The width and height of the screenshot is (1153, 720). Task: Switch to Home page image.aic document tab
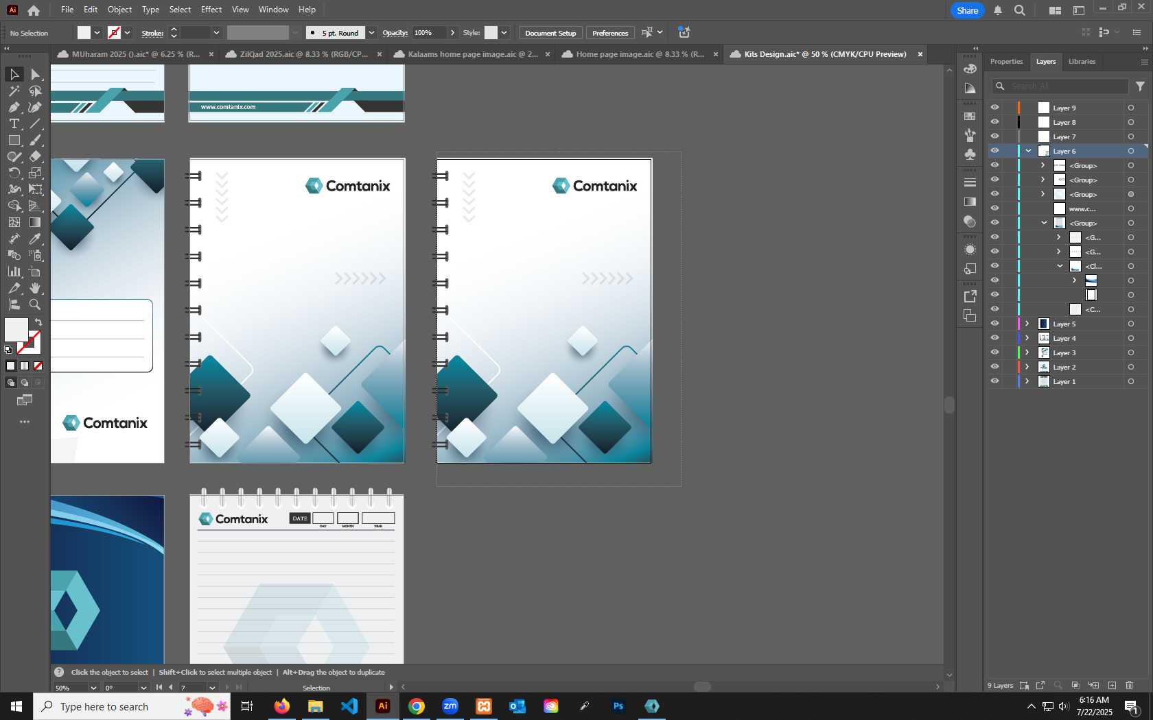click(640, 54)
